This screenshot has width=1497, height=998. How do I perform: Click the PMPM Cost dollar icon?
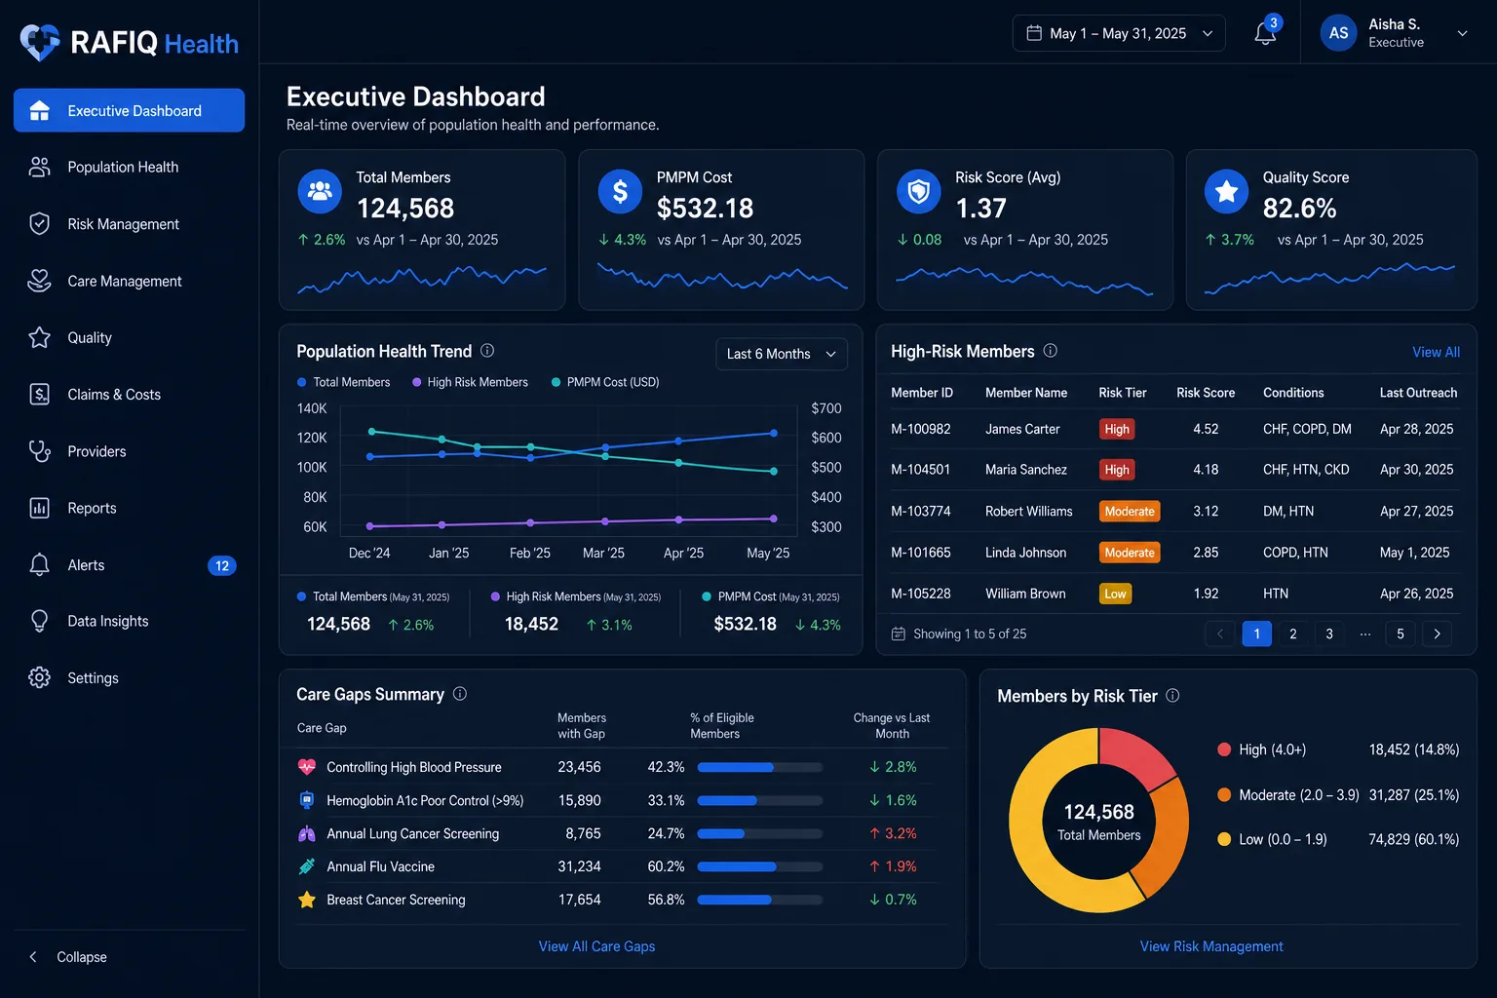coord(620,192)
